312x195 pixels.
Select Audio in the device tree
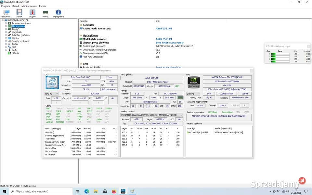click(x=15, y=44)
